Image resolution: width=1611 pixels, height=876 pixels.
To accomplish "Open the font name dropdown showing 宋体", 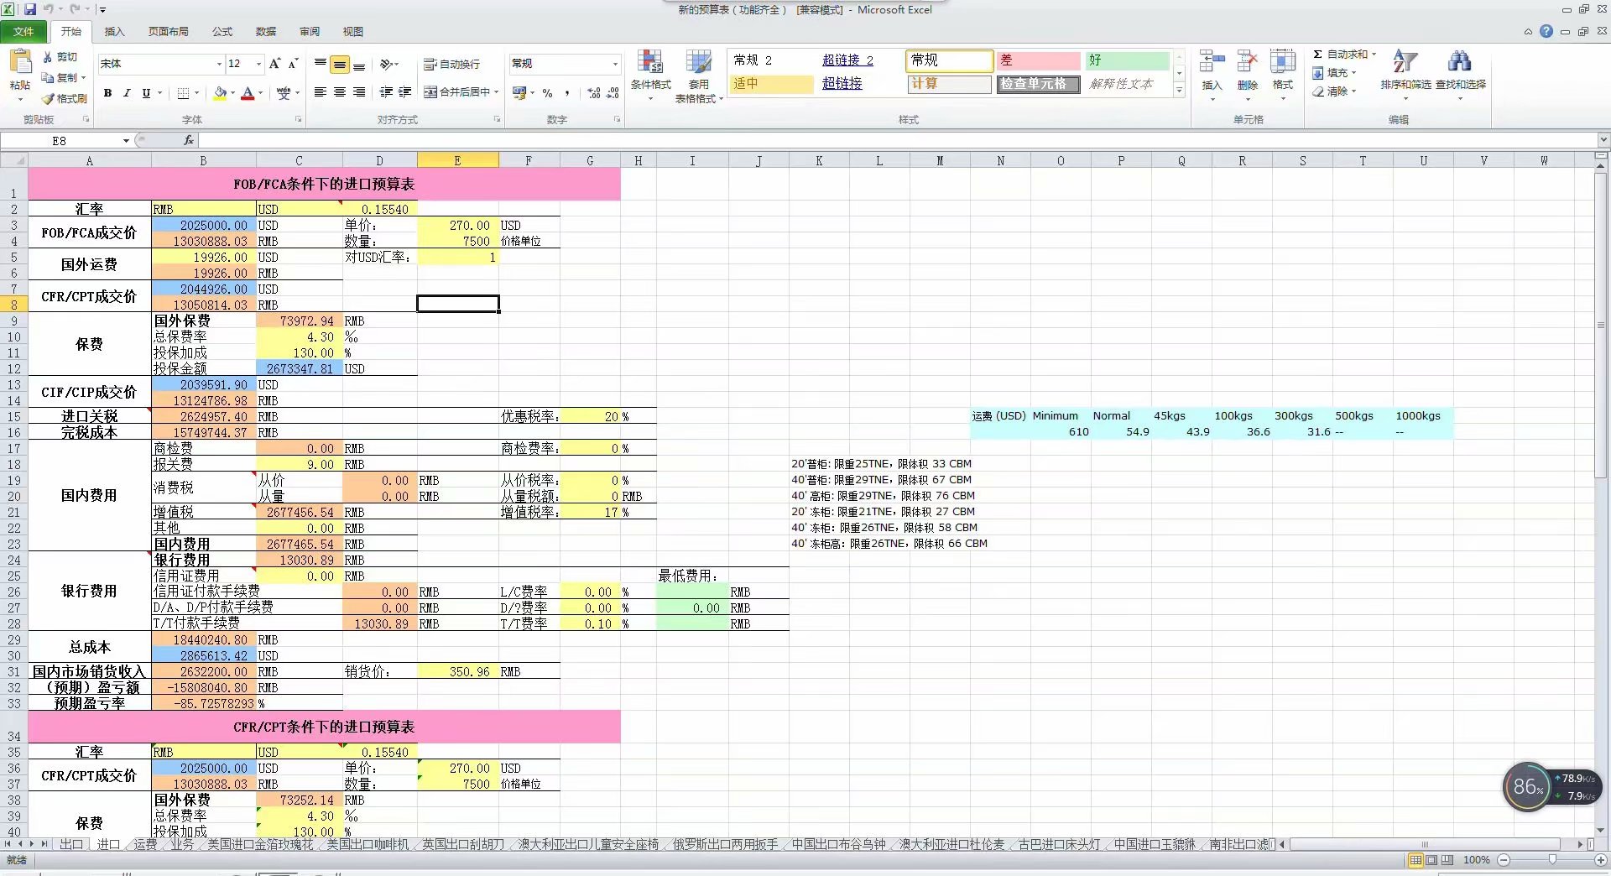I will click(x=219, y=64).
